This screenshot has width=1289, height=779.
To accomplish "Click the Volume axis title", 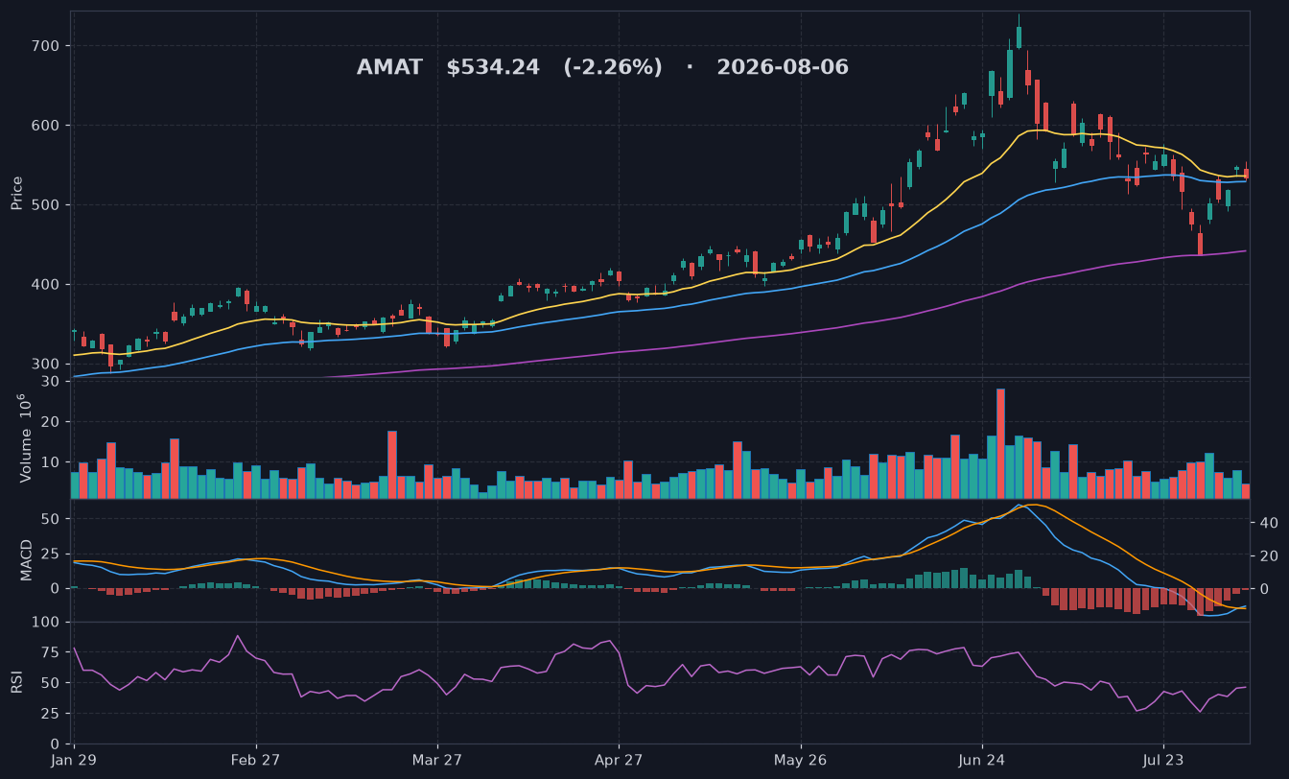I will click(26, 437).
